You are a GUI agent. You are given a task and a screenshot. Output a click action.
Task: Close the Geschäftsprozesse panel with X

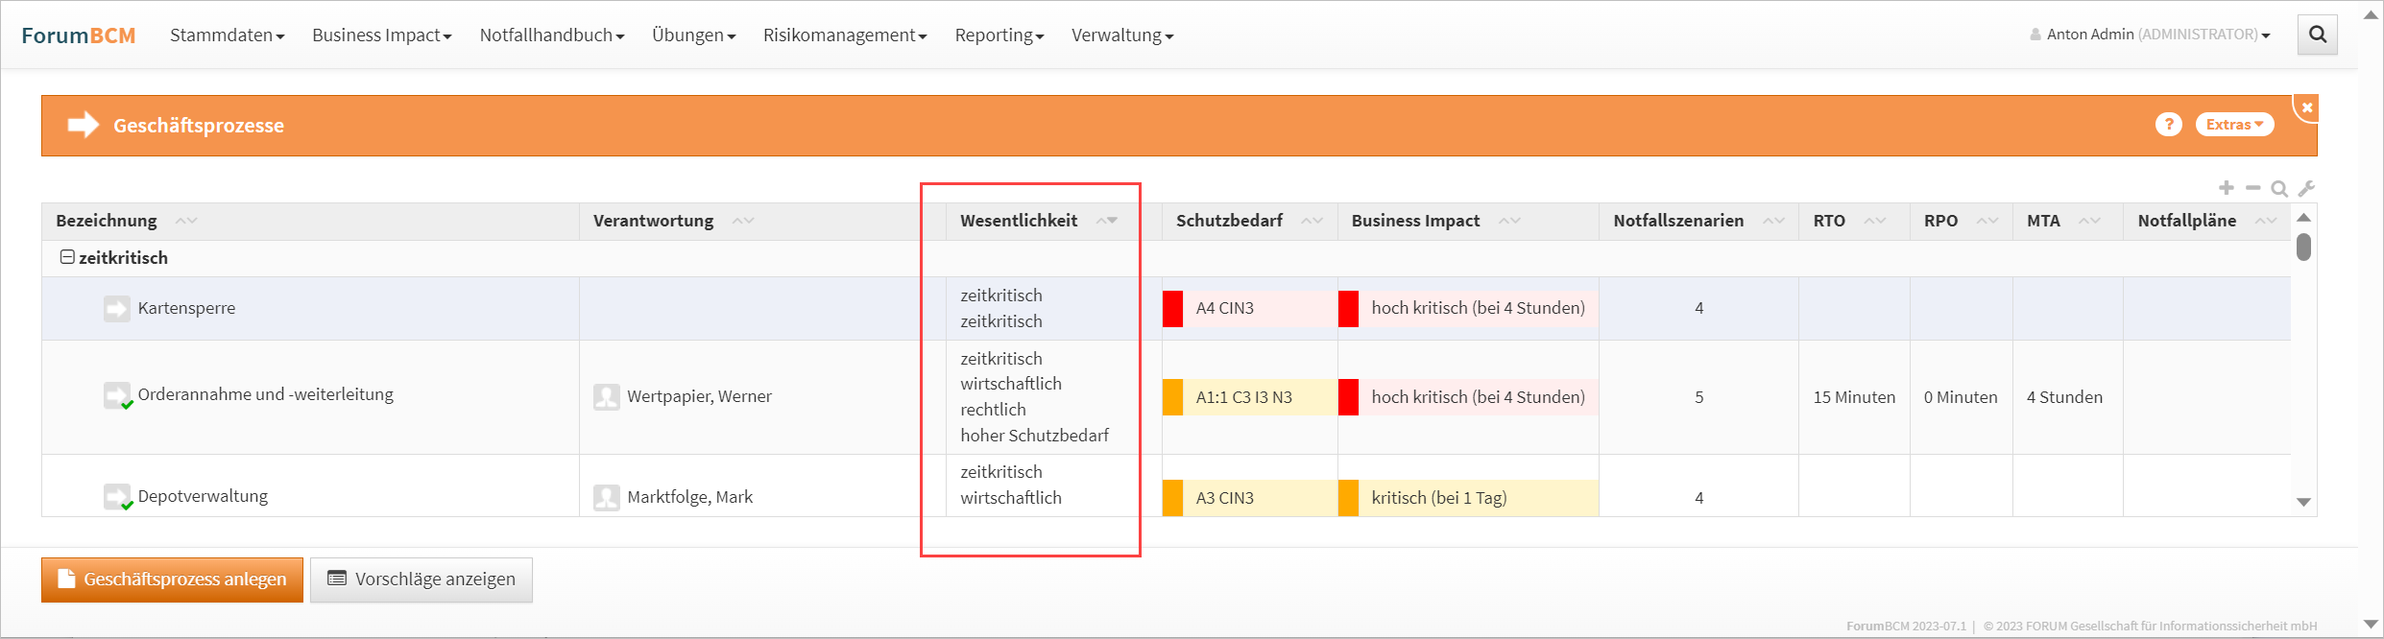[x=2306, y=107]
